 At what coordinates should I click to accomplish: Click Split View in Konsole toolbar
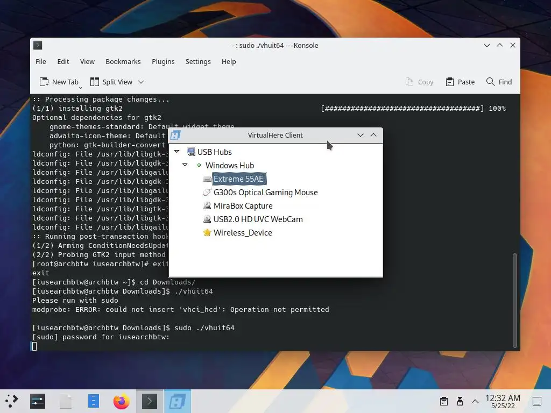point(111,82)
